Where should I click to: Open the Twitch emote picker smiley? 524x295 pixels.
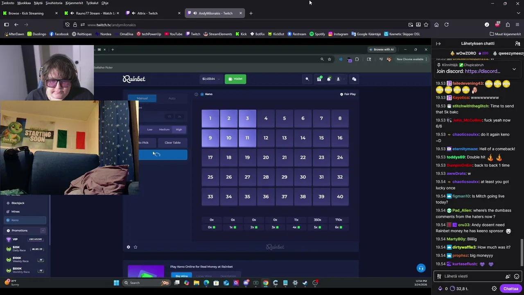[517, 277]
